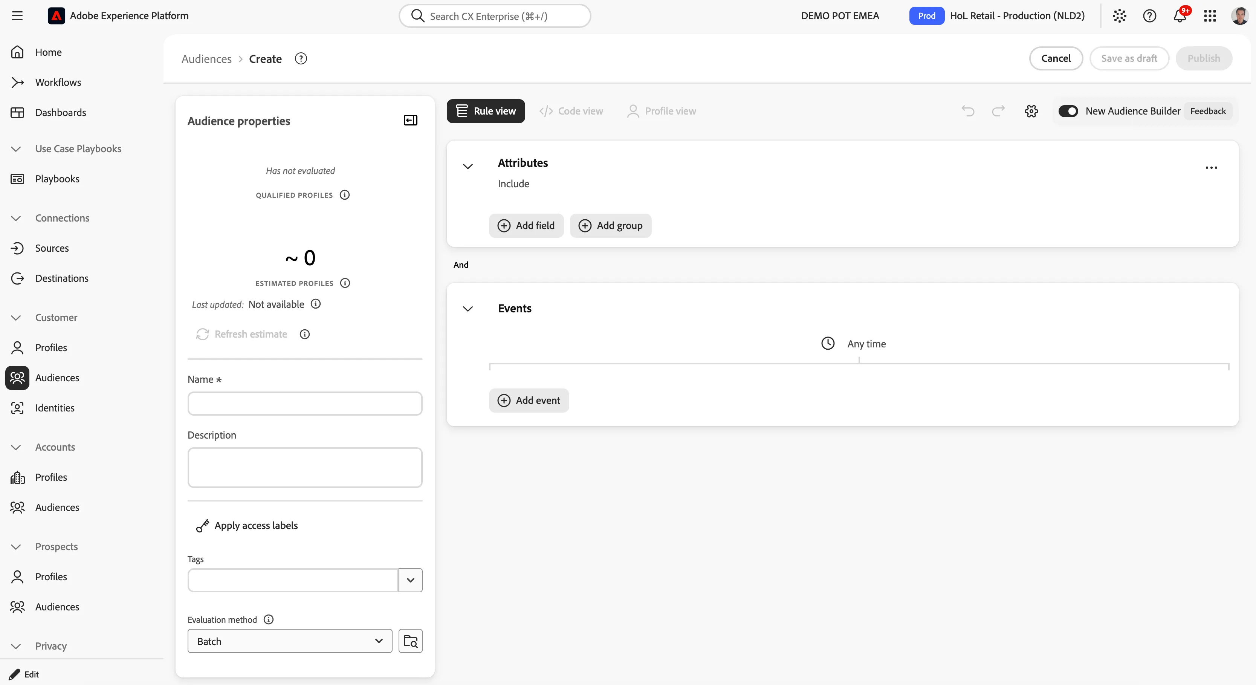Focus the Name input field
This screenshot has width=1256, height=685.
point(305,404)
